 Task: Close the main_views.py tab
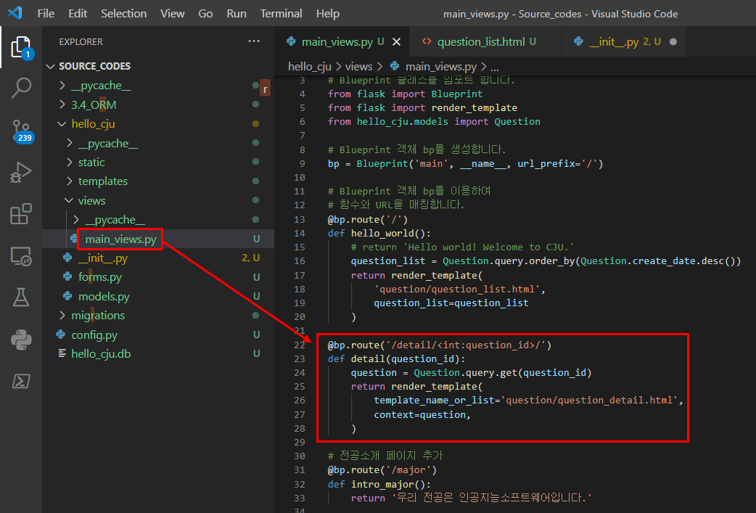click(396, 42)
